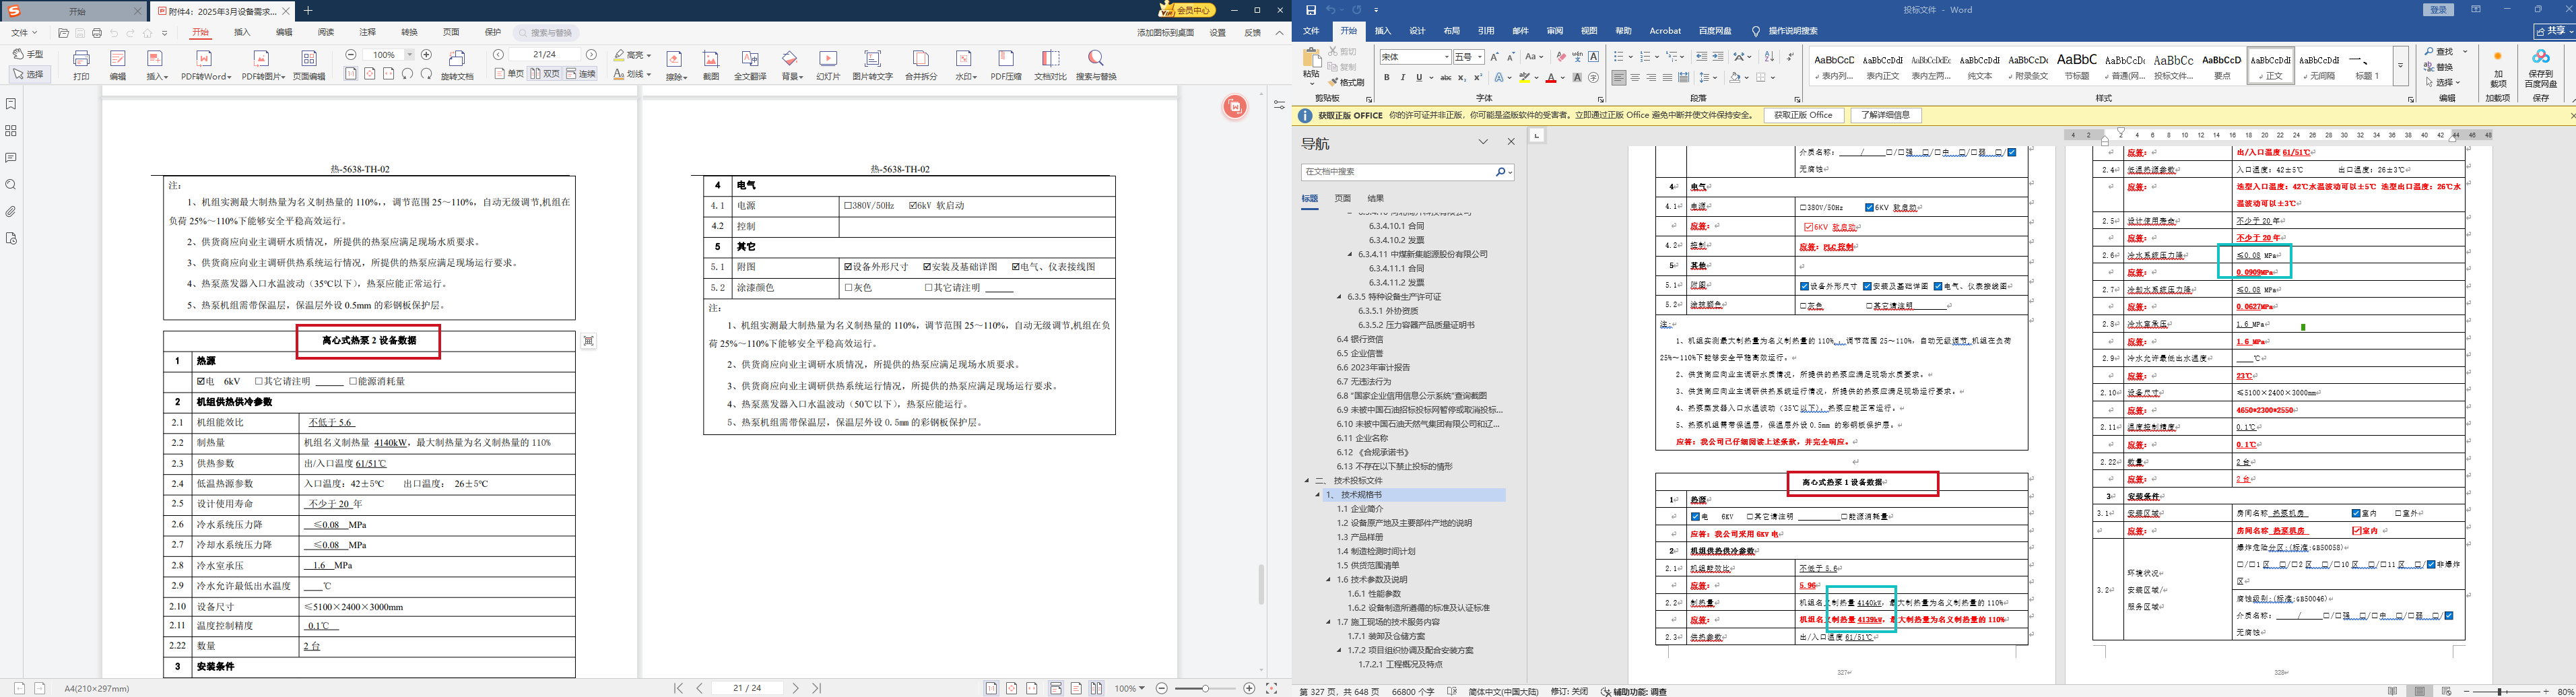
Task: Show page thumbnails panel in PDF sidebar
Action: pos(11,131)
